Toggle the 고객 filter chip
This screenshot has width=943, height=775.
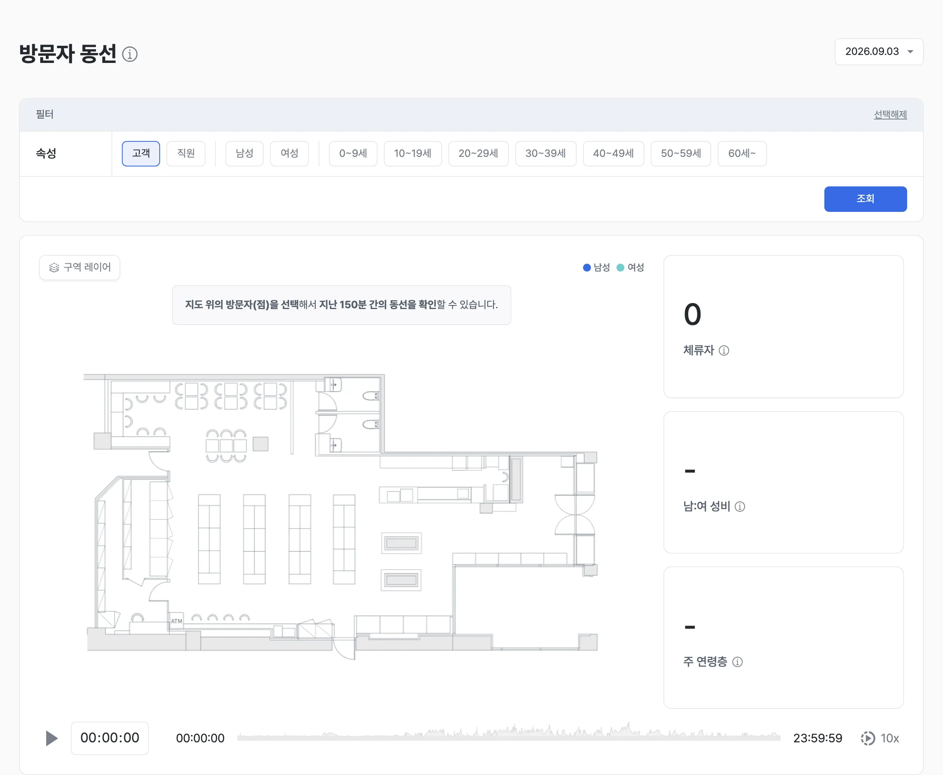pos(141,154)
